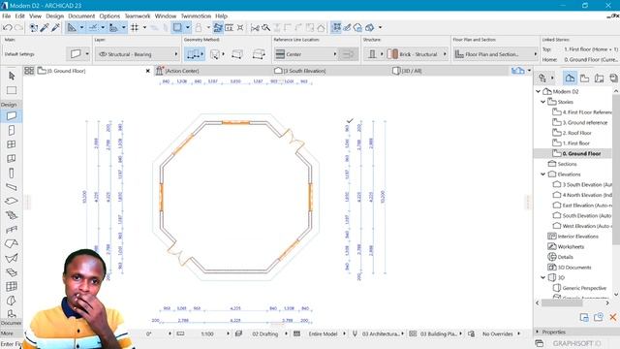This screenshot has width=620, height=349.
Task: Open the Document menu
Action: [81, 16]
